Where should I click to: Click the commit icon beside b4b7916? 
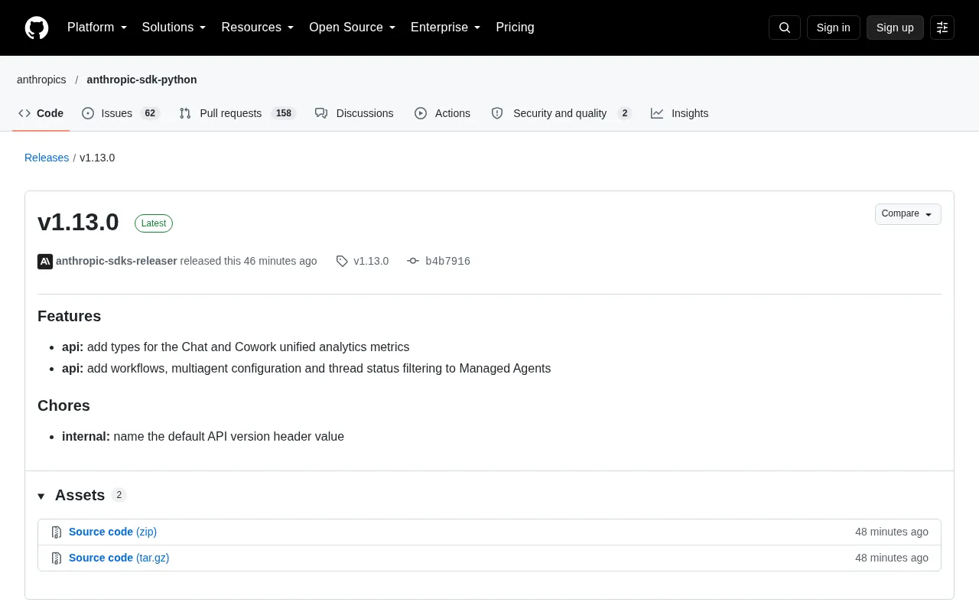[x=413, y=261]
